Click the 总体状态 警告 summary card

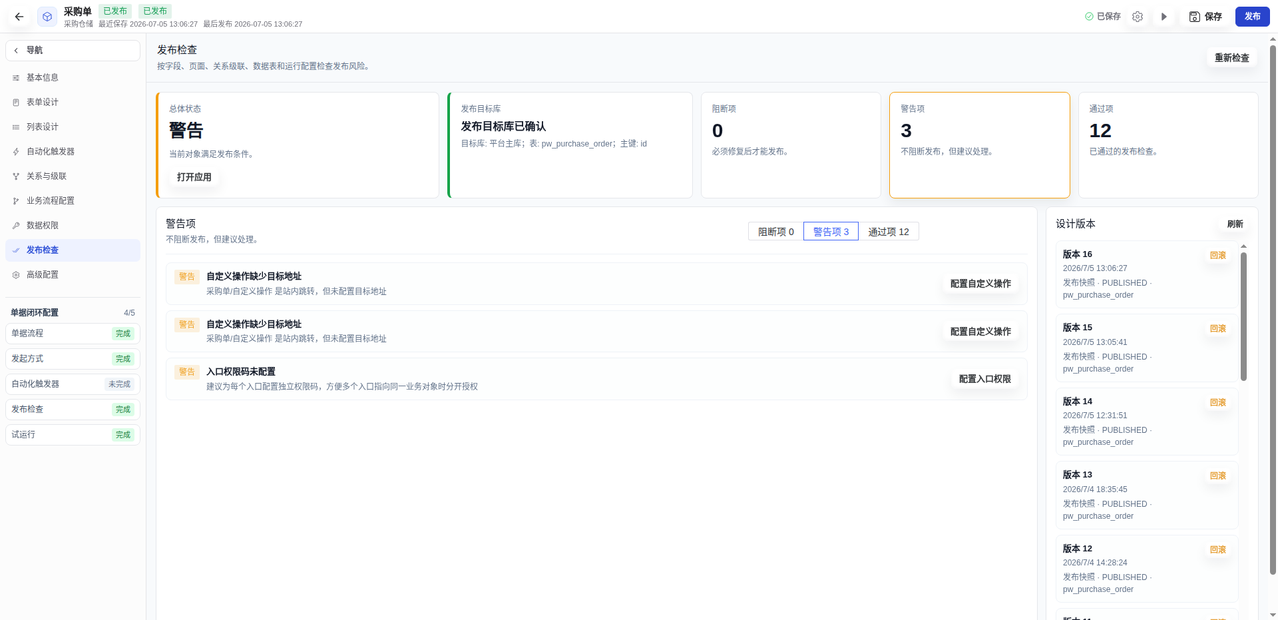(x=298, y=145)
